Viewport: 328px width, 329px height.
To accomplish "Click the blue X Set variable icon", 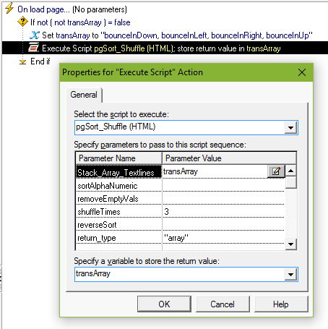I will point(34,35).
